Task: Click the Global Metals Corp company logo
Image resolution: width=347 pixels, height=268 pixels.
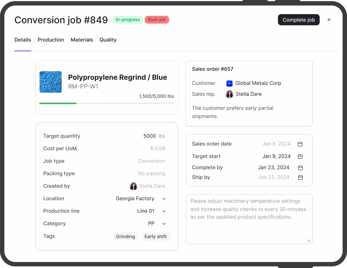Action: 229,83
